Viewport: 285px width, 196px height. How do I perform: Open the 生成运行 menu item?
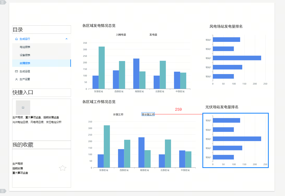click(x=25, y=39)
